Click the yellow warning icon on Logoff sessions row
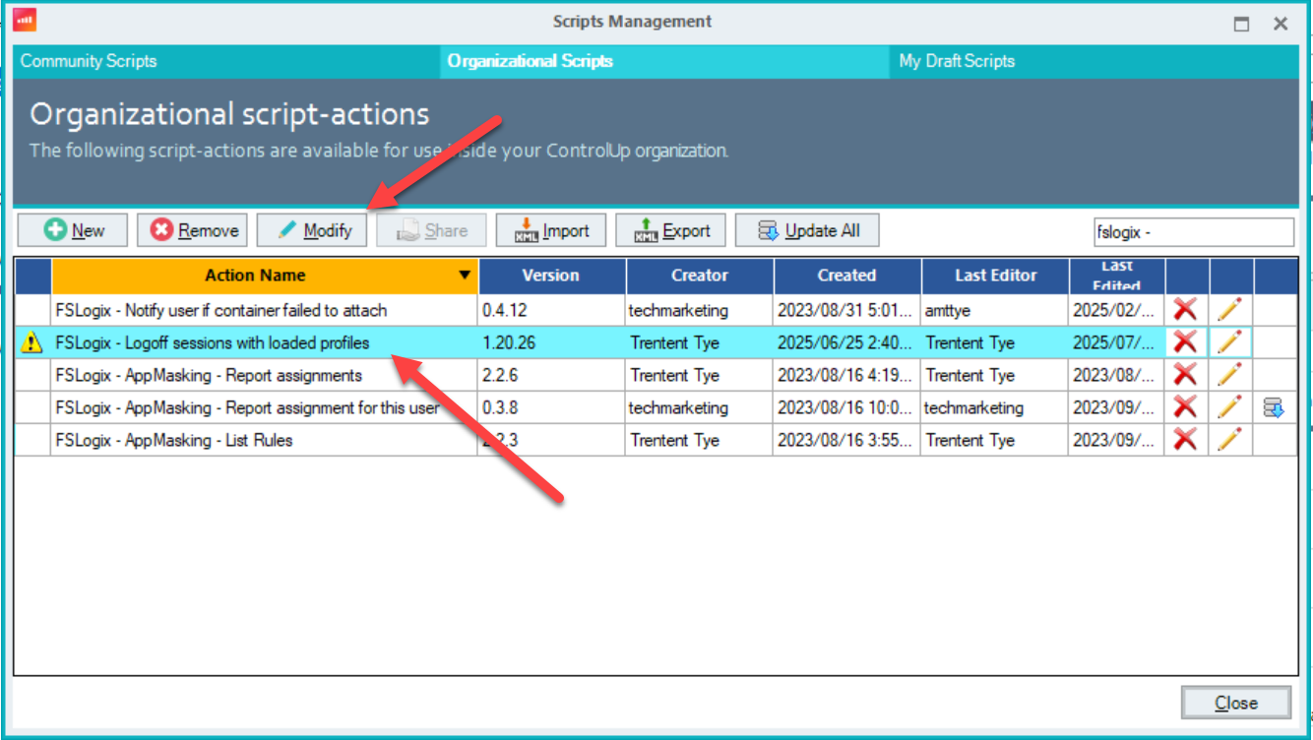Screen dimensions: 1313x740 [31, 343]
